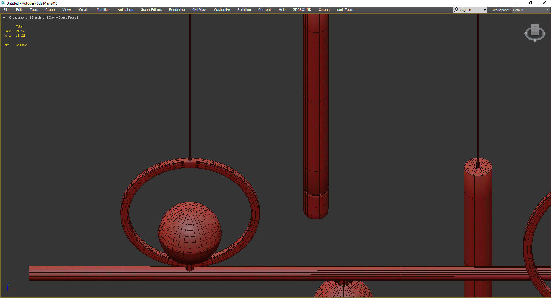Image resolution: width=551 pixels, height=298 pixels.
Task: Click the Polys count 21 760 text
Action: click(21, 31)
